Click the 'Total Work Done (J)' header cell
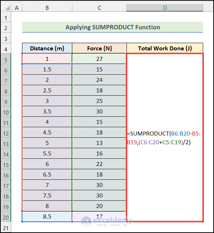Image resolution: width=214 pixels, height=233 pixels. (x=165, y=48)
